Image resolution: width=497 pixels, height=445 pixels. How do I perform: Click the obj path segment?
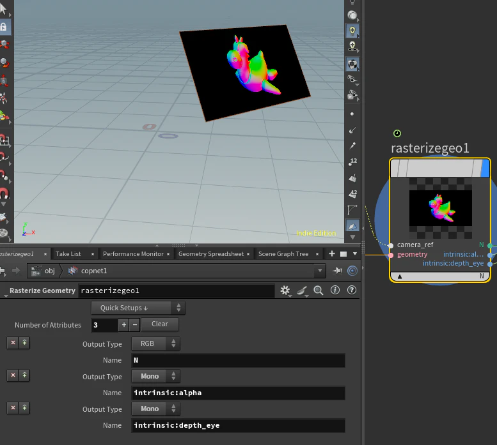coord(44,271)
